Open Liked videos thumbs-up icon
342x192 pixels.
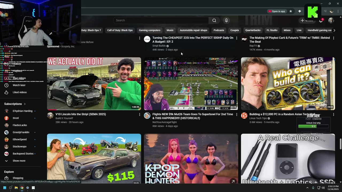(6, 92)
